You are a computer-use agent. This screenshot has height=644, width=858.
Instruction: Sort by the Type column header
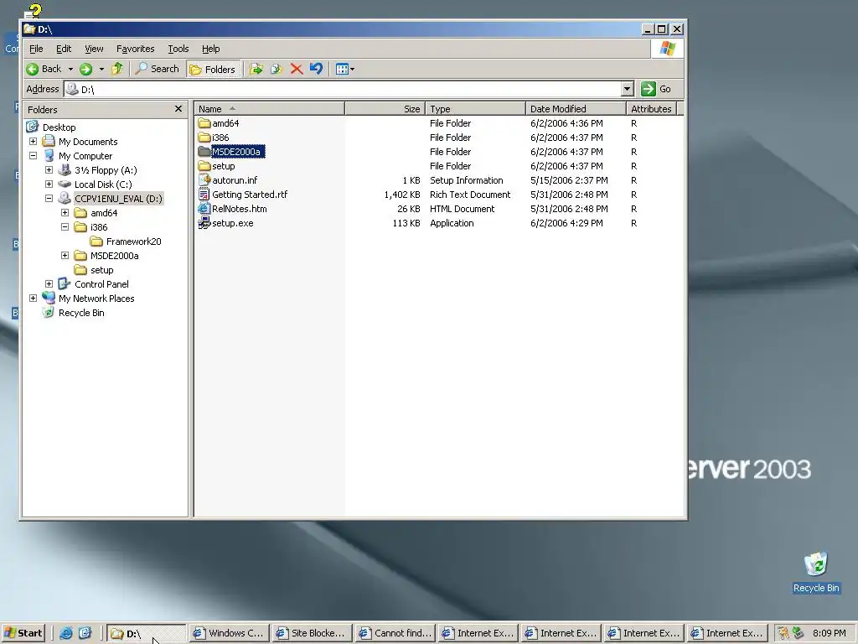475,109
